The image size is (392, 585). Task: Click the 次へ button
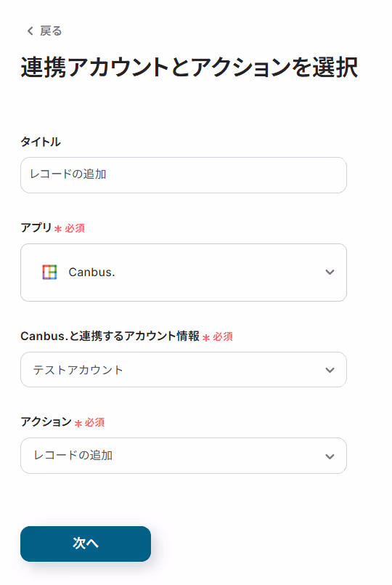coord(86,544)
